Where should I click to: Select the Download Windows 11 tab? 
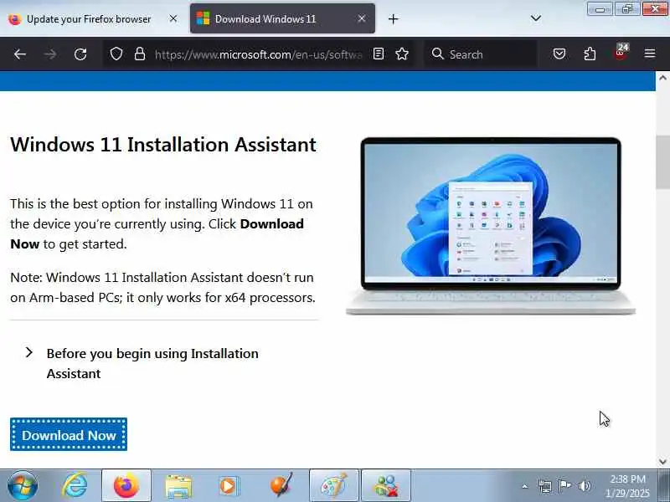[282, 18]
